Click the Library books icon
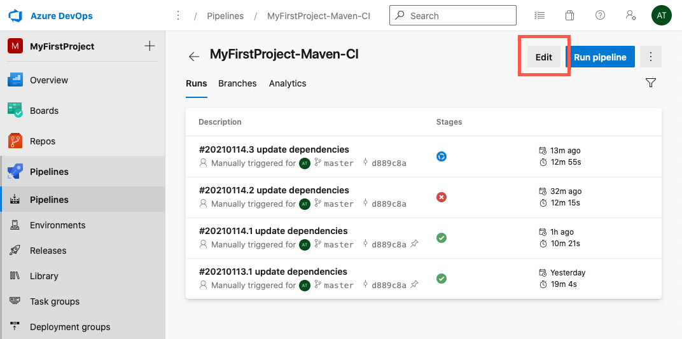The width and height of the screenshot is (682, 339). (15, 275)
